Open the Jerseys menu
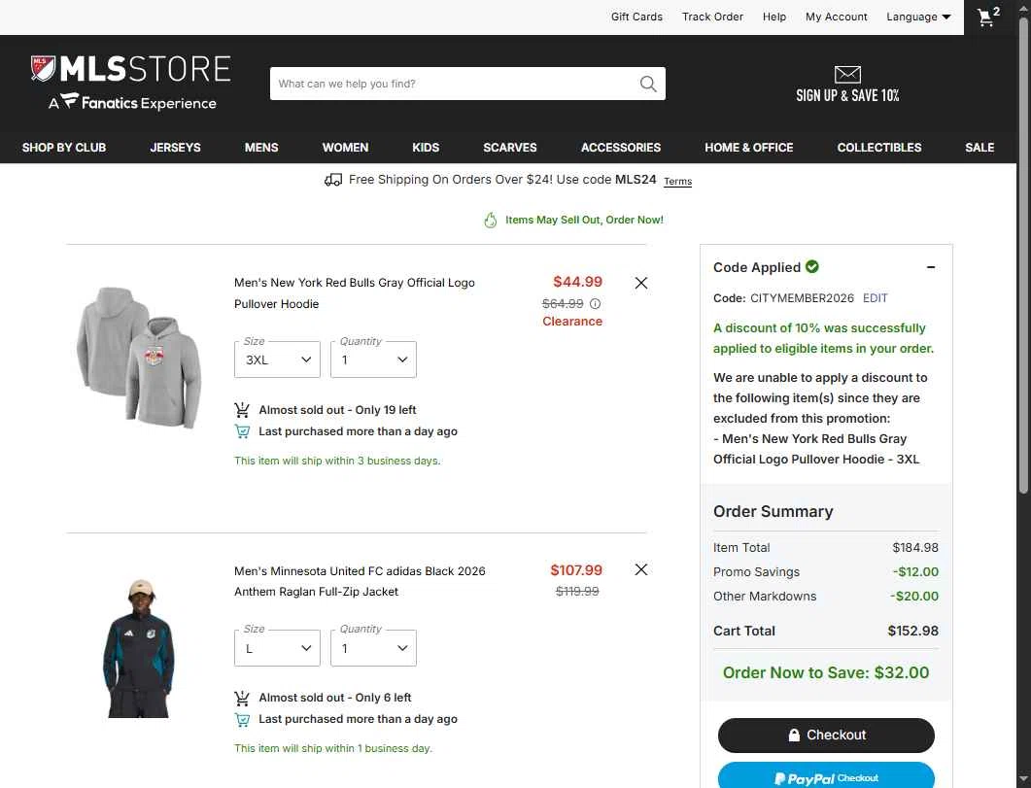This screenshot has height=788, width=1031. [x=175, y=148]
